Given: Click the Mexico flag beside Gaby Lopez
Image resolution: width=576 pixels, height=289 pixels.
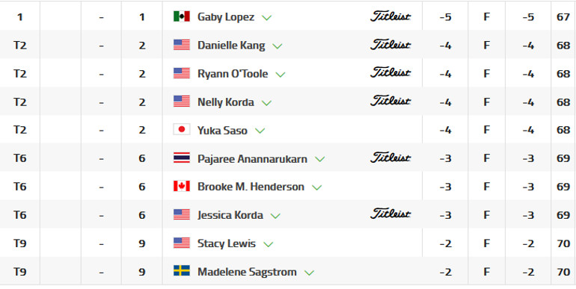Looking at the screenshot, I should pyautogui.click(x=182, y=16).
